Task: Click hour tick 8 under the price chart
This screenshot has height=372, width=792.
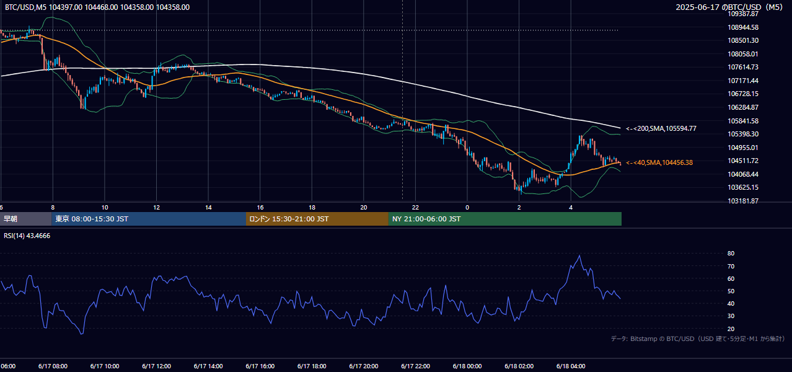Action: click(53, 207)
